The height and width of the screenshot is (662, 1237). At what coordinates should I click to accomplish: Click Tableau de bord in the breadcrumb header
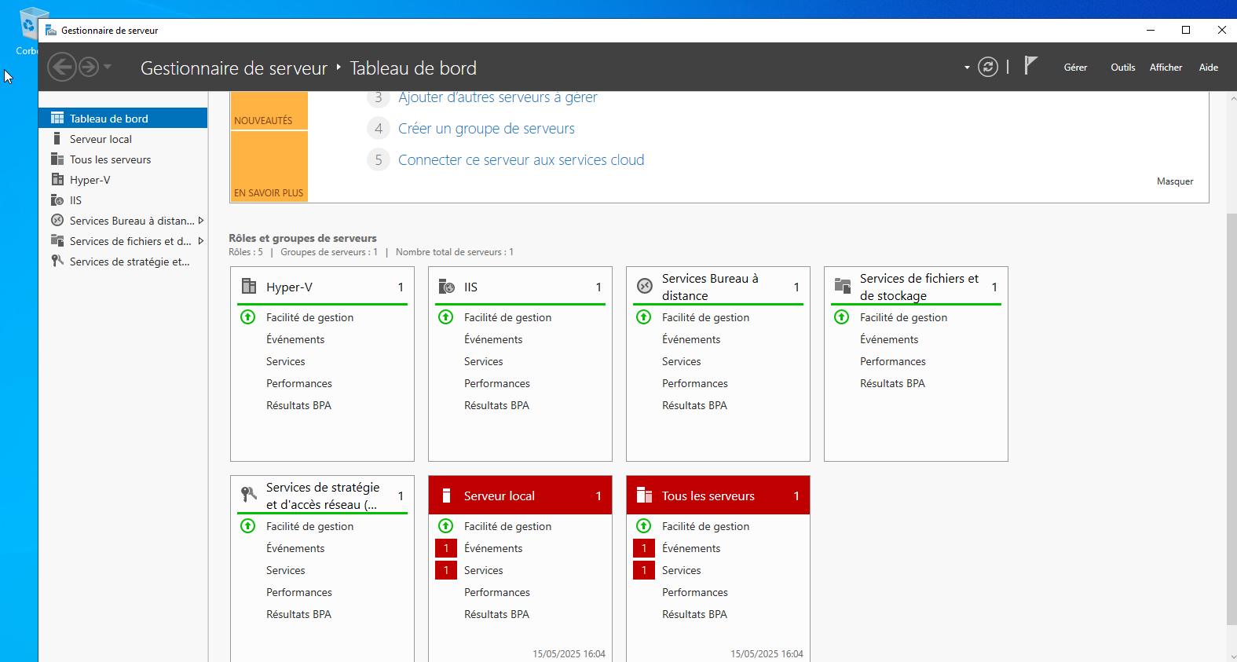coord(413,68)
